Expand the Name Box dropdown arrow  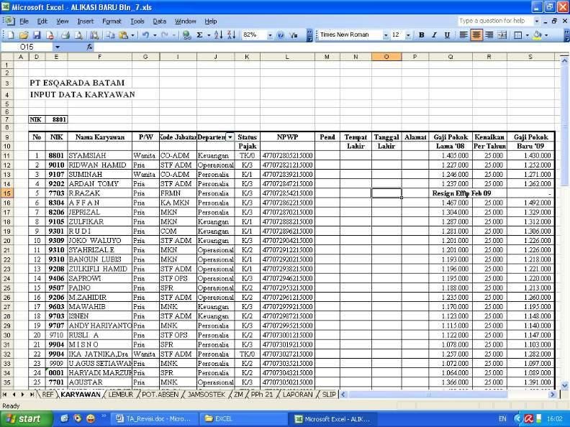click(57, 47)
